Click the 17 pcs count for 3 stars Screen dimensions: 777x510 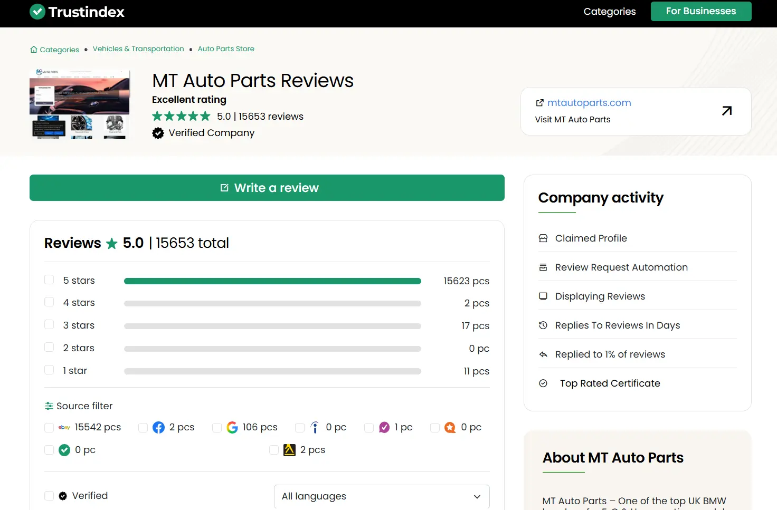pos(475,326)
